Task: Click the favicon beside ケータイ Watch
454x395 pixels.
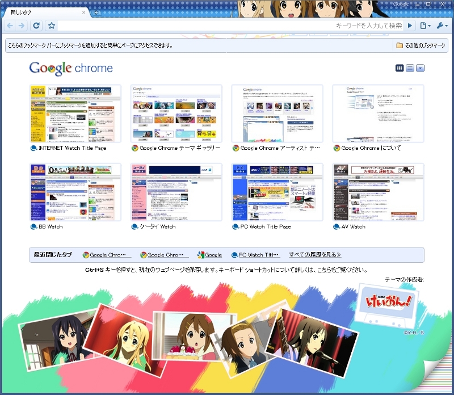Action: 134,227
